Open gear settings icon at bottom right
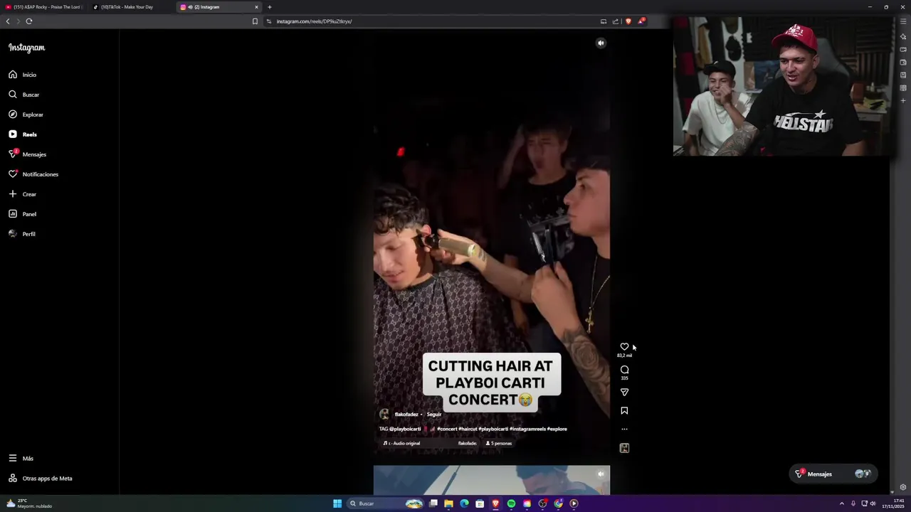 point(903,487)
